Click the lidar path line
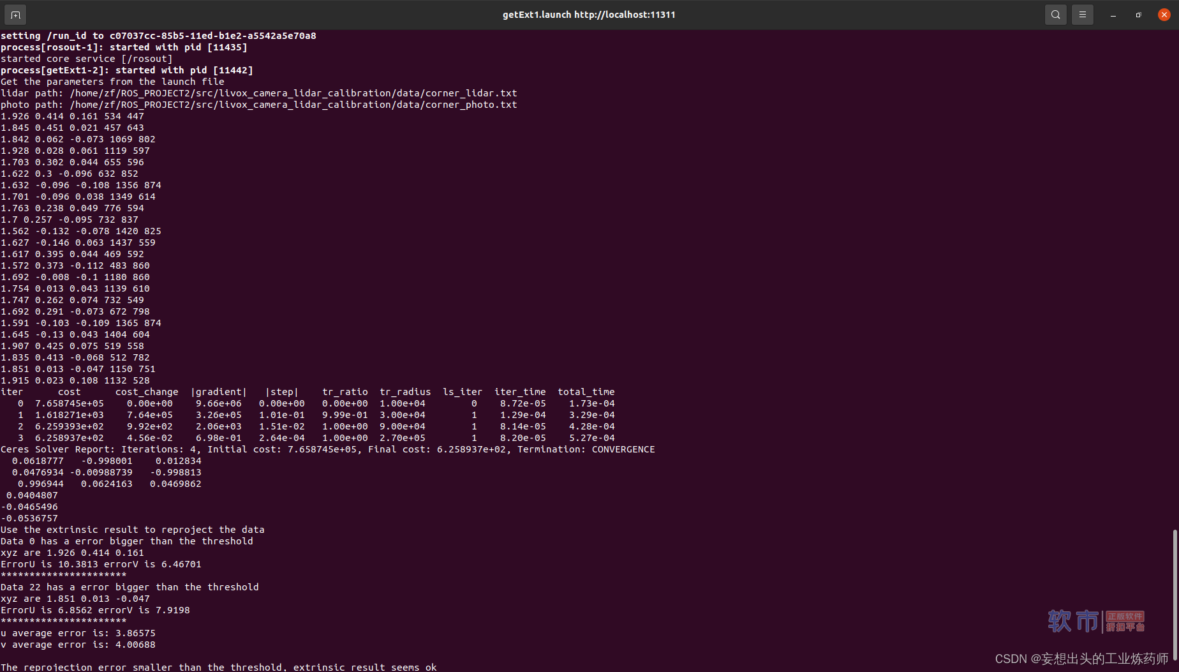 point(259,93)
